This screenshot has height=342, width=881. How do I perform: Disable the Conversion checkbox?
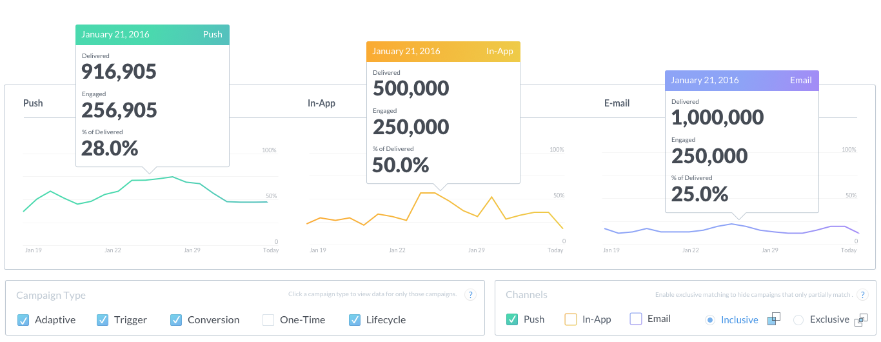(176, 319)
